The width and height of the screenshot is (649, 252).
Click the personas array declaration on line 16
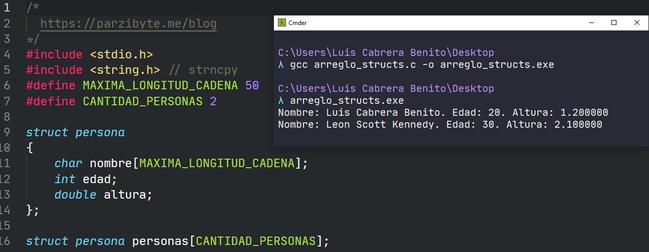[178, 242]
